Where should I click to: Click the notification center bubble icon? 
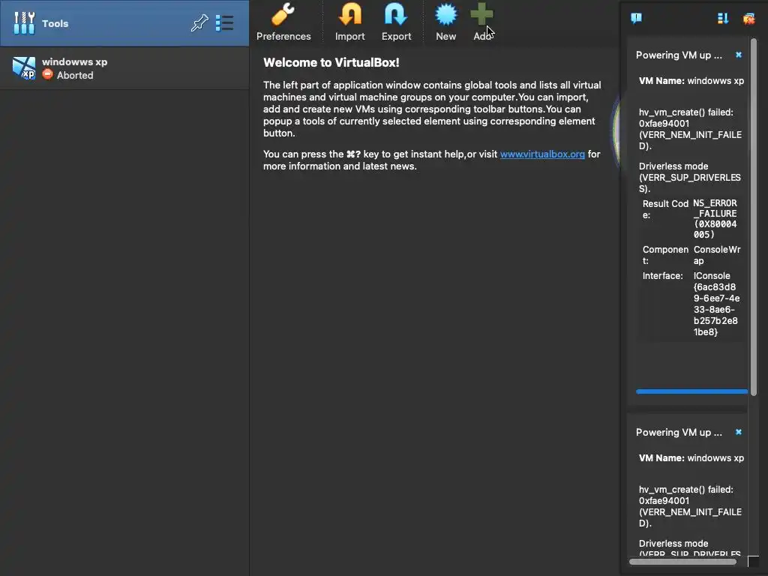pos(636,19)
